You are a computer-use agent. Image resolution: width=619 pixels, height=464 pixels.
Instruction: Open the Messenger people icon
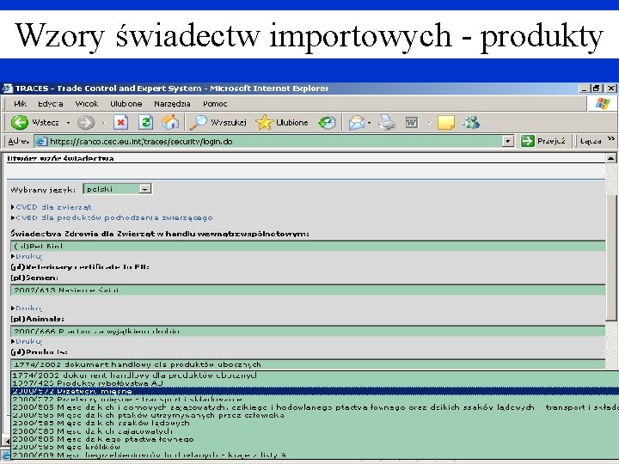coord(471,123)
